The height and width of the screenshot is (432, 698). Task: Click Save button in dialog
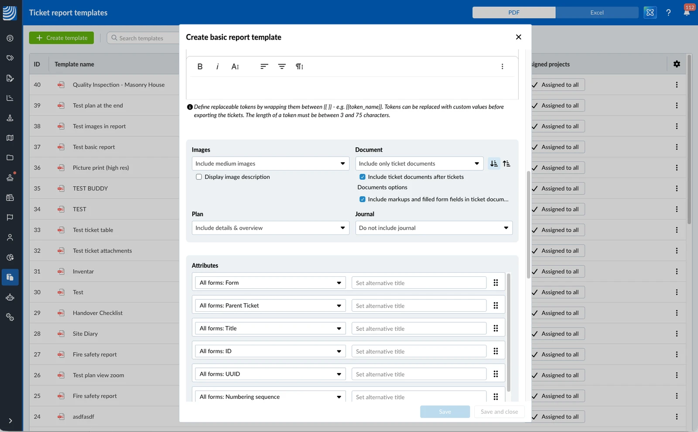[445, 412]
